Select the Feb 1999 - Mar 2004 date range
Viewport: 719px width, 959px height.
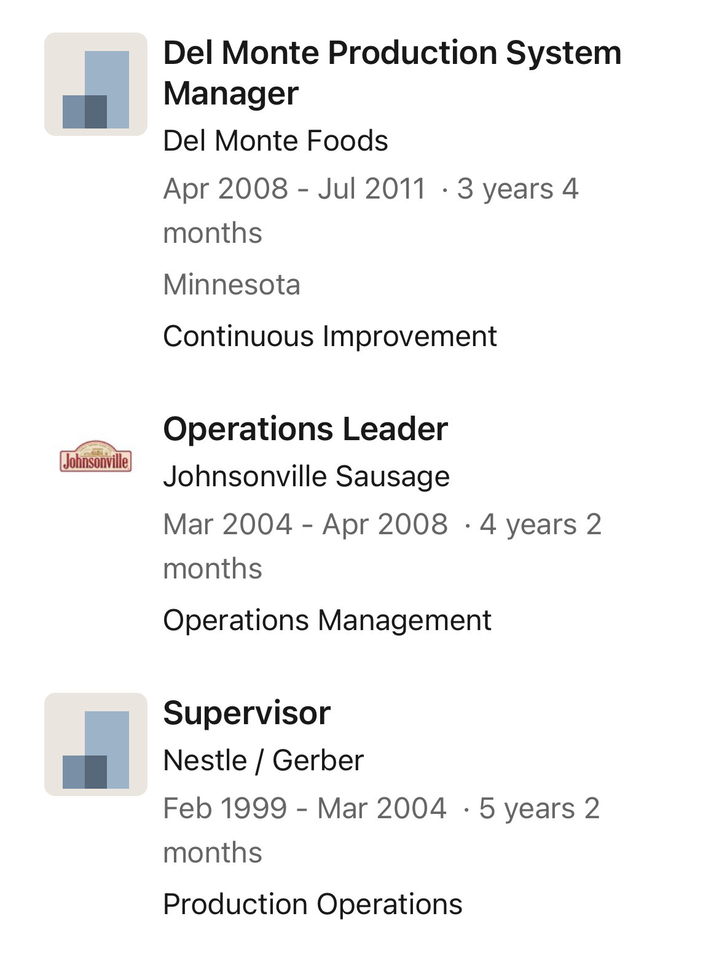point(305,808)
